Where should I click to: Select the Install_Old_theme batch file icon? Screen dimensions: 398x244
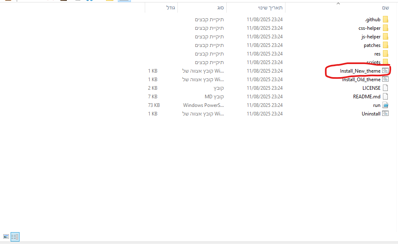click(x=385, y=80)
